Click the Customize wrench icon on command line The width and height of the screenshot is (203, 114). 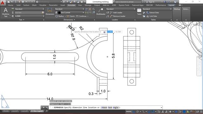coord(47,107)
